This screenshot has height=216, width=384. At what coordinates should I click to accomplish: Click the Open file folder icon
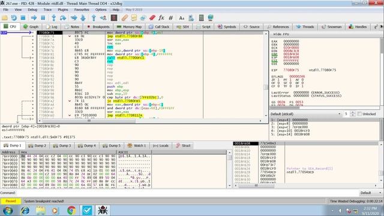[5, 17]
